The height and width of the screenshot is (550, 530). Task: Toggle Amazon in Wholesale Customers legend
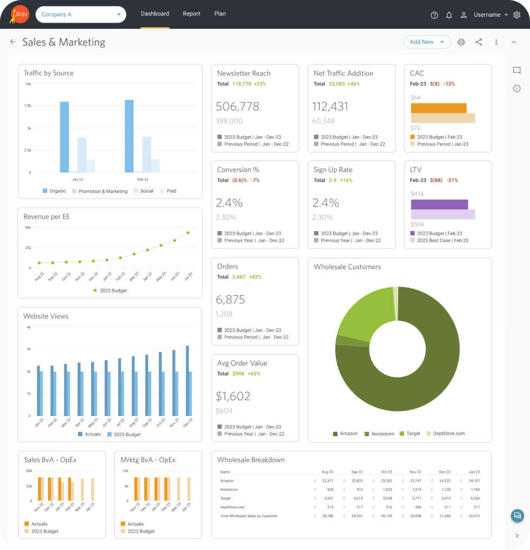(345, 433)
